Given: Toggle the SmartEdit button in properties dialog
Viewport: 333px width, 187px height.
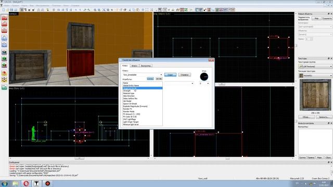Looking at the screenshot, I should [x=170, y=75].
